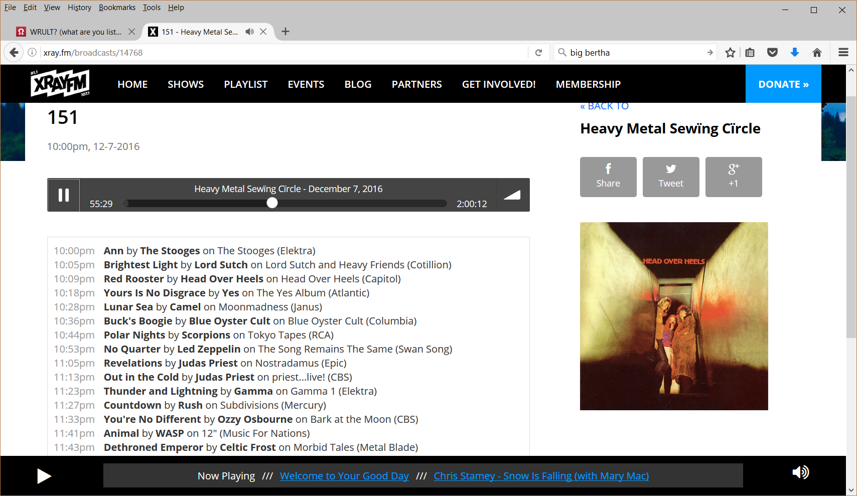Open the SHOWS page
This screenshot has width=857, height=496.
[x=186, y=84]
